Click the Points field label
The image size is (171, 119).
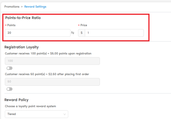[11, 25]
